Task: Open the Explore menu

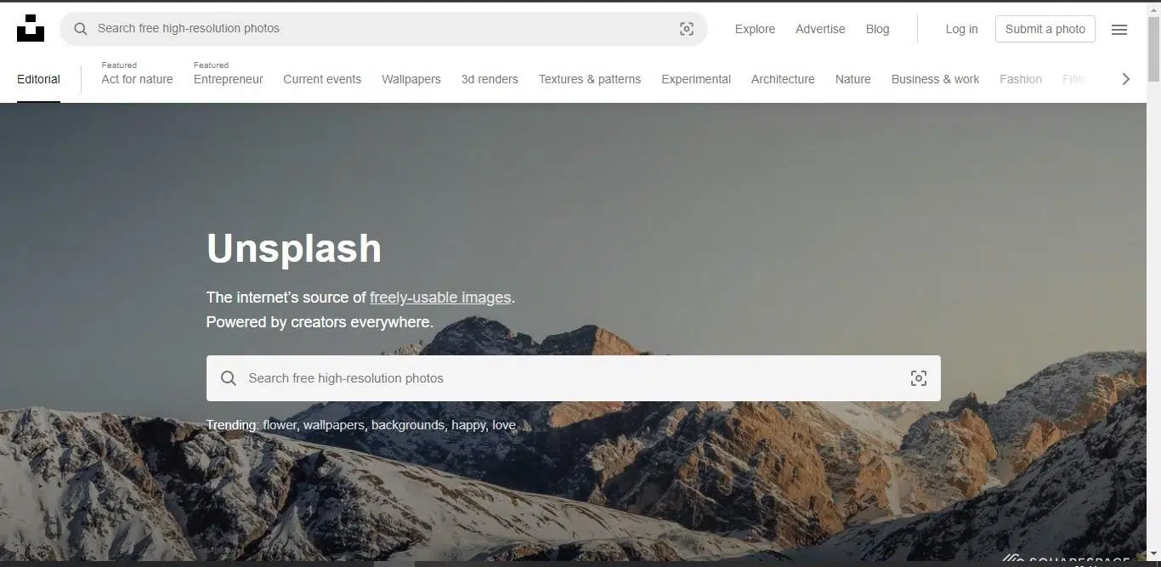Action: [755, 29]
